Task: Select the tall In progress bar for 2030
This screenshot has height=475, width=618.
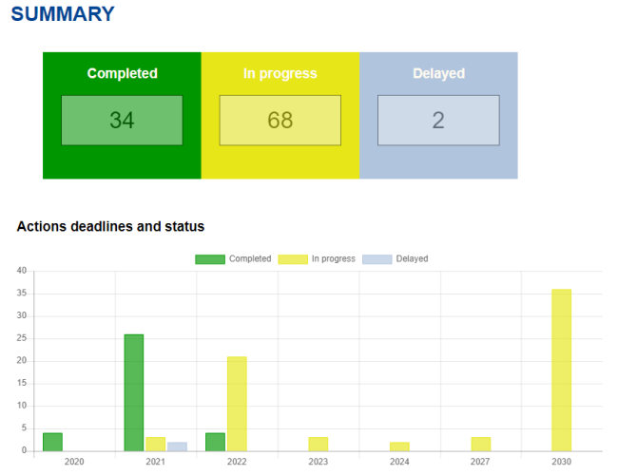Action: pos(562,370)
